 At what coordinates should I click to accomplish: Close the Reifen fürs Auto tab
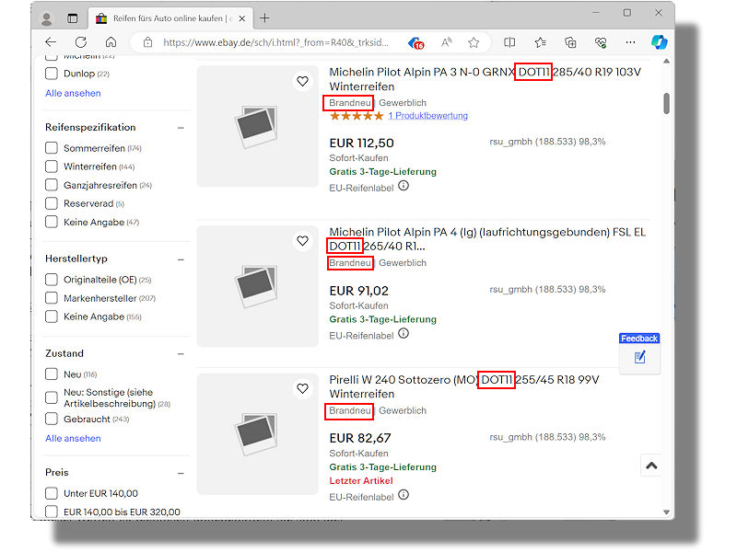click(242, 18)
